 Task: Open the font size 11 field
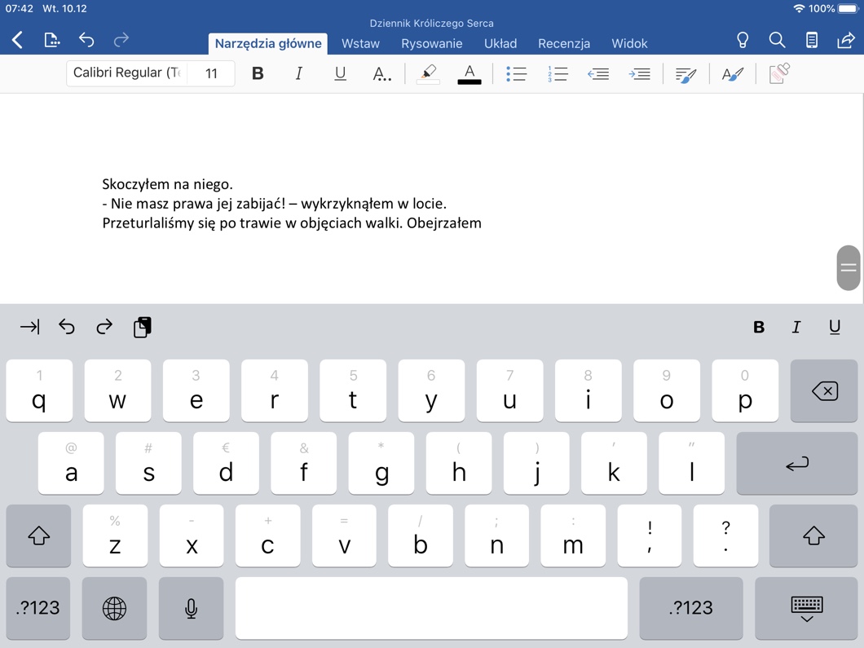pyautogui.click(x=211, y=73)
